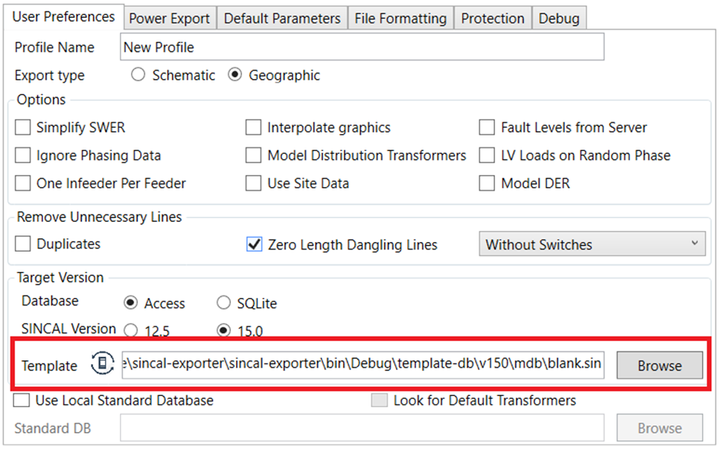Check Interpolate graphics option

(x=254, y=127)
